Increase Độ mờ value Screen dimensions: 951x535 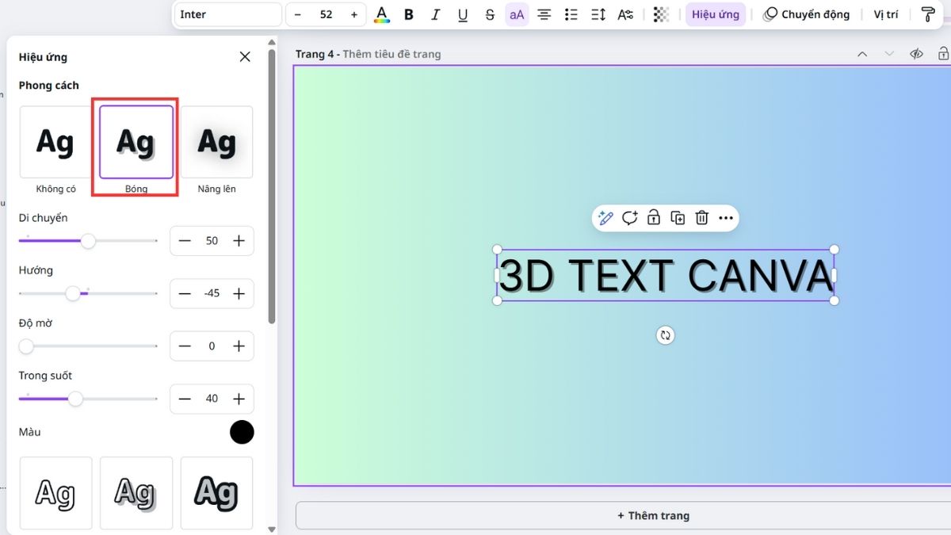coord(239,346)
